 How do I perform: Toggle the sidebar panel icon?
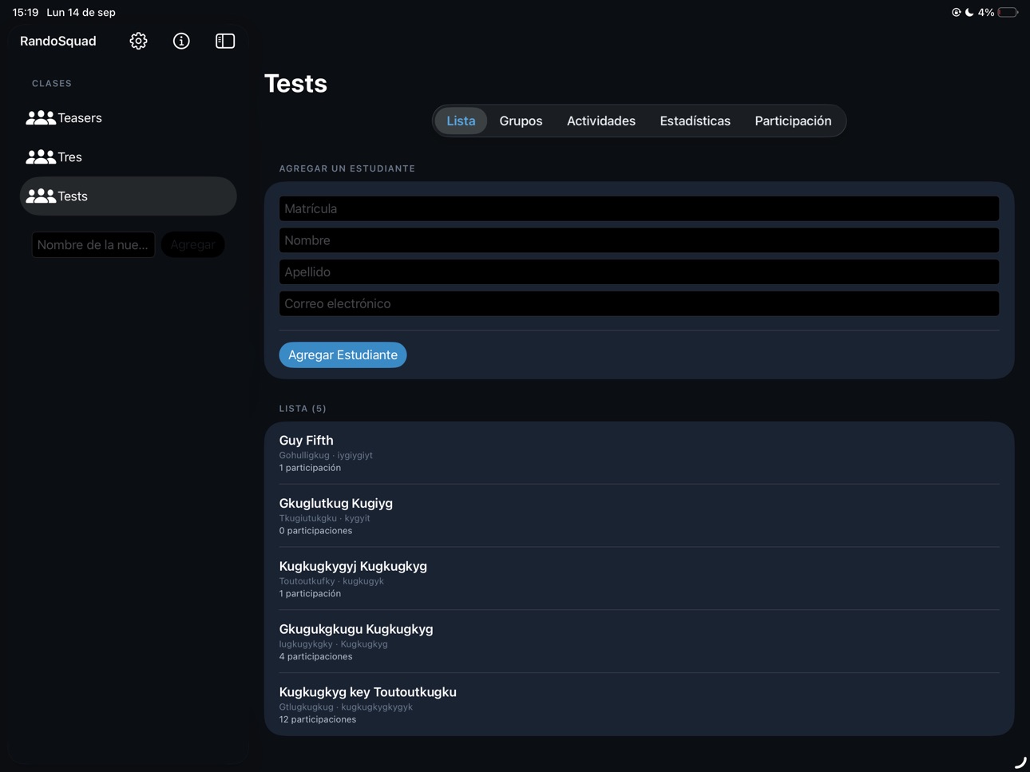tap(225, 41)
